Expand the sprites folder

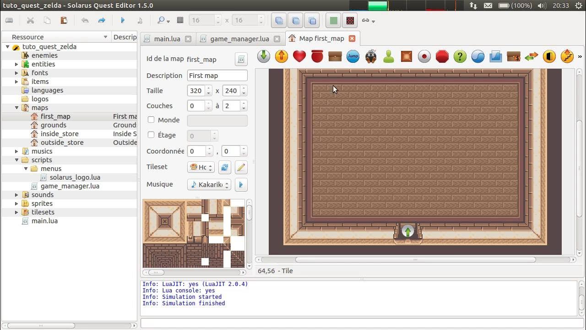(16, 203)
